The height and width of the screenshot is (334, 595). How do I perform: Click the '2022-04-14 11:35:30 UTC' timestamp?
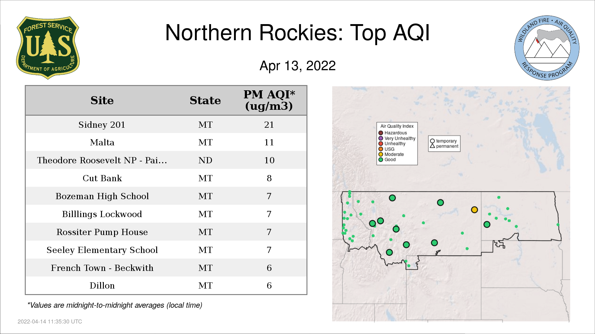(50, 322)
